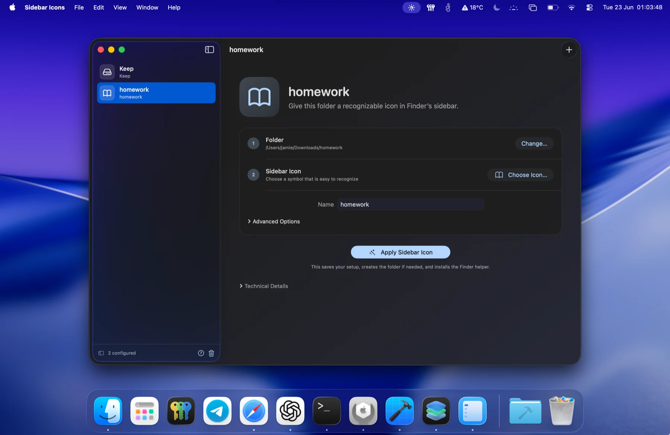Click the folder path /Users/jamie/Downloads/homework
670x435 pixels.
pos(304,148)
